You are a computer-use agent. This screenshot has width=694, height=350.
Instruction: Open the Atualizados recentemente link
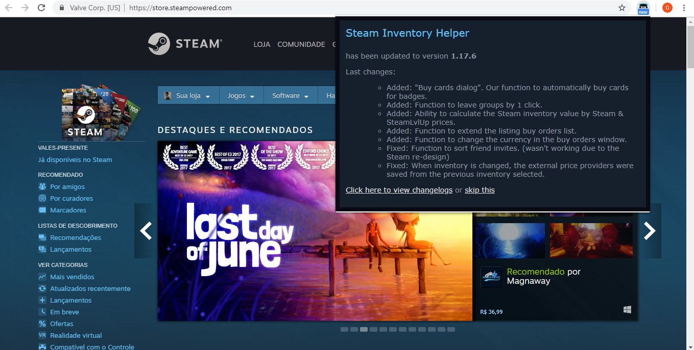[90, 288]
